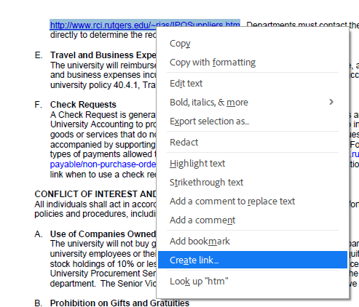
Task: Expand the submenu arrow beside Bold, italics
Action: coord(331,102)
